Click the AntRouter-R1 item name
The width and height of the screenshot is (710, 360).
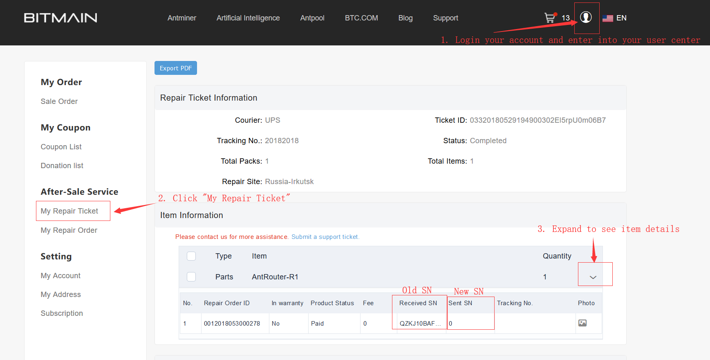[275, 277]
